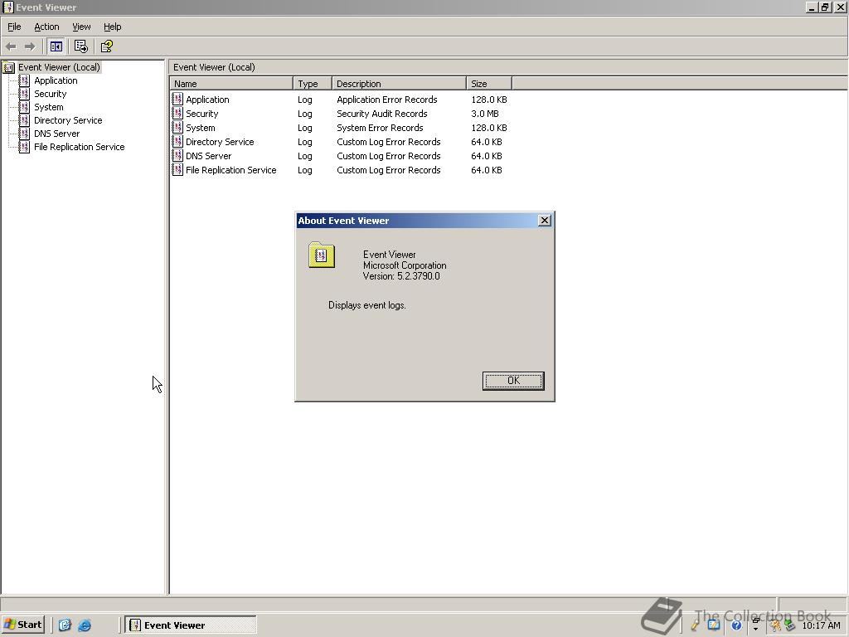849x637 pixels.
Task: Open the Help menu
Action: (112, 27)
